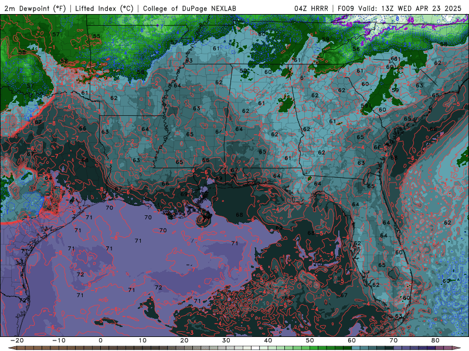Click the 'College of DuPage NEXLAB' label

click(x=189, y=9)
